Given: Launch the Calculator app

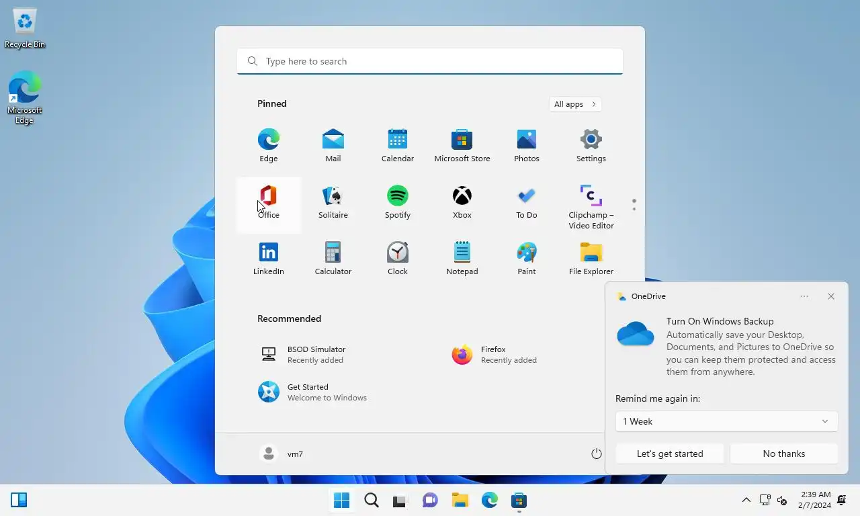Looking at the screenshot, I should (x=333, y=259).
